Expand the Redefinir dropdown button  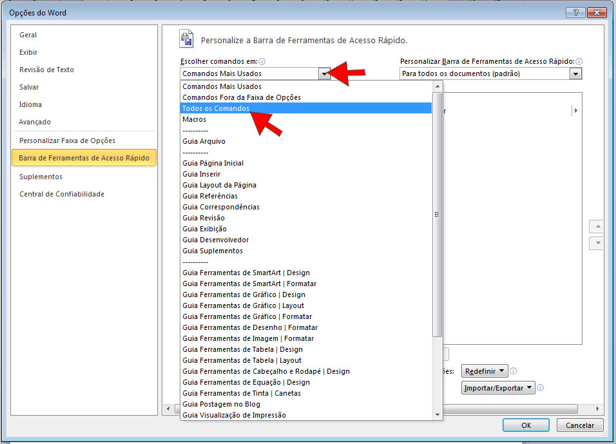(485, 371)
